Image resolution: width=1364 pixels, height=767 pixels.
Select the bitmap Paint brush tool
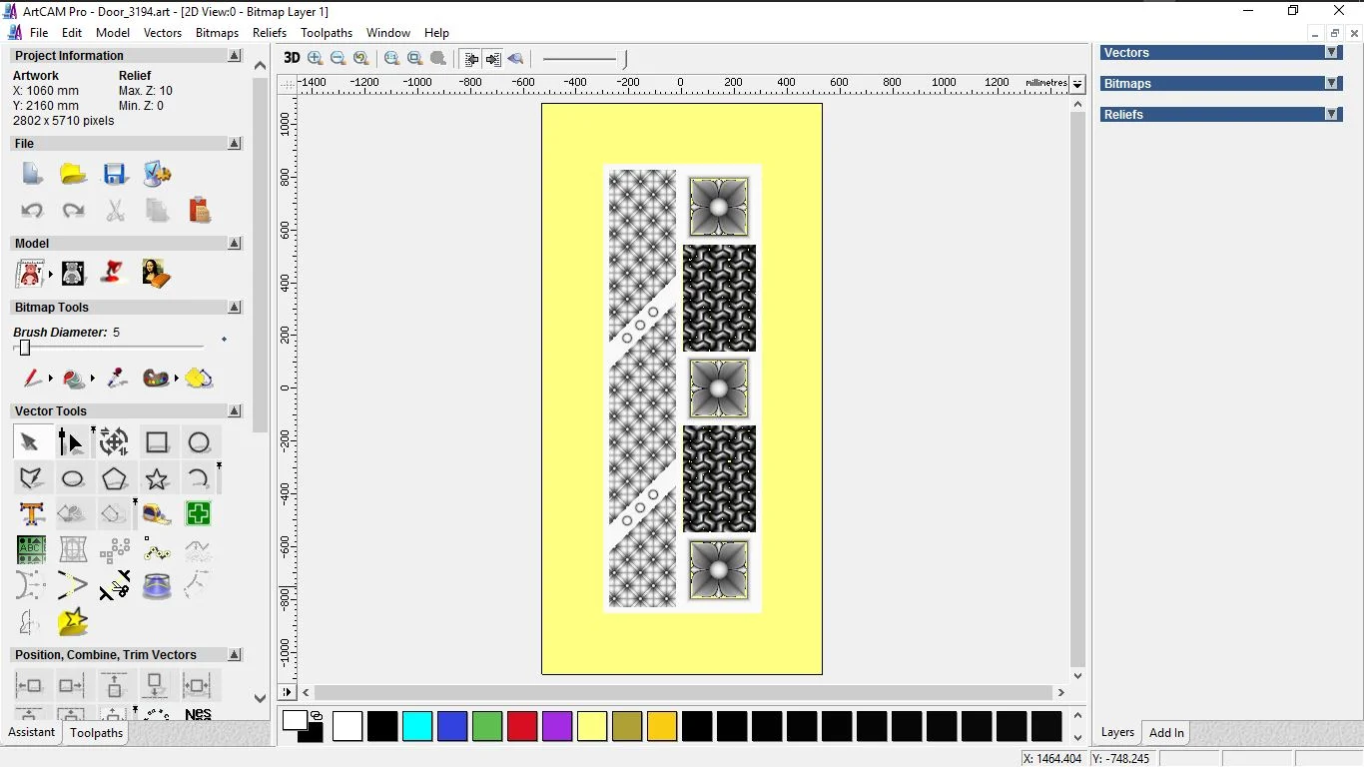pyautogui.click(x=31, y=379)
